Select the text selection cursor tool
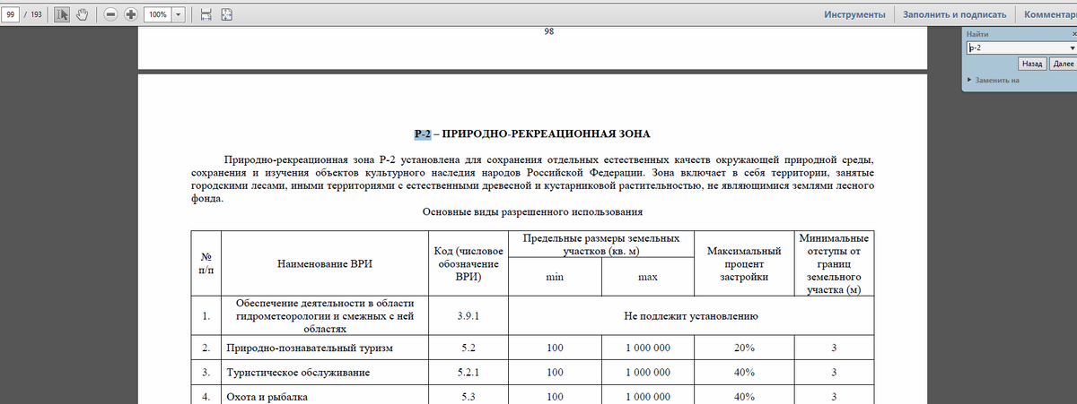Viewport: 1077px width, 404px height. [x=63, y=15]
